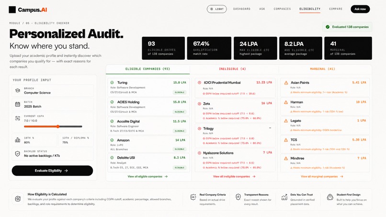
Task: Click the Evaluate Eligibility button
Action: click(52, 171)
